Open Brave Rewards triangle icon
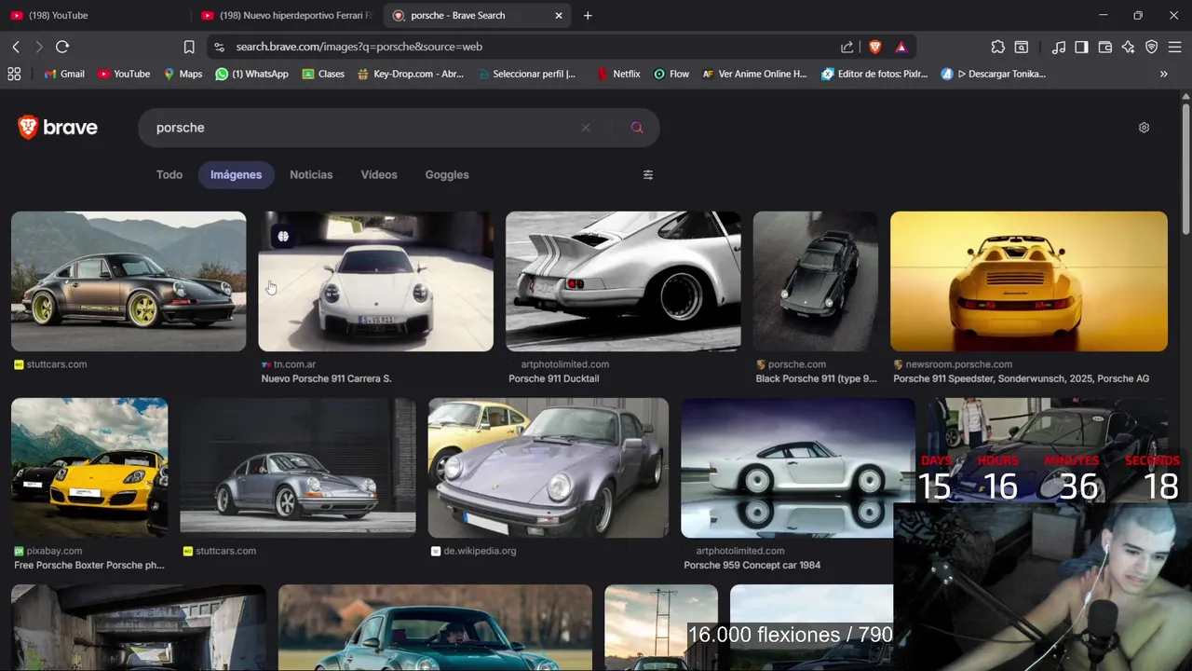Image resolution: width=1192 pixels, height=671 pixels. pos(901,47)
